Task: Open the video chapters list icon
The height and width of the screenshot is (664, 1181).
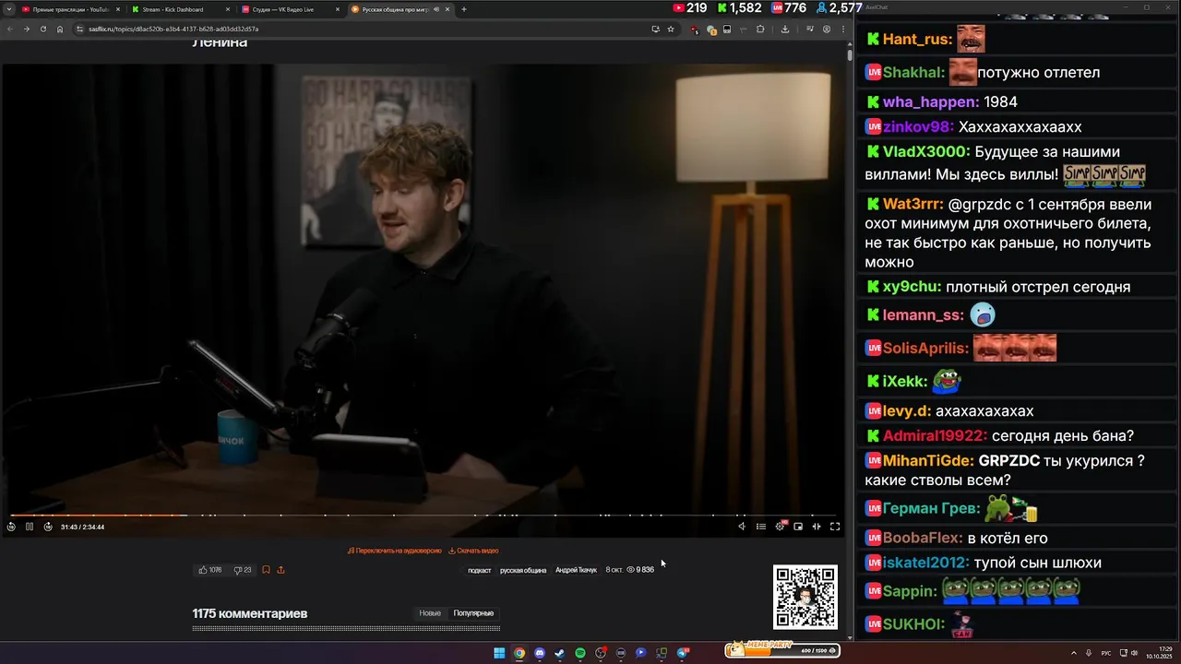Action: (761, 527)
